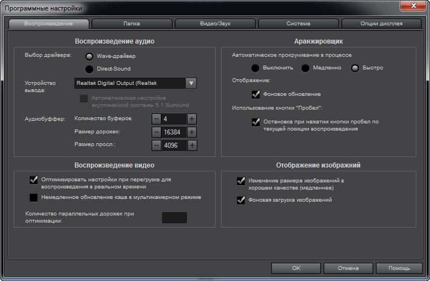
Task: Decrease the Размер просл. value
Action: tap(157, 145)
